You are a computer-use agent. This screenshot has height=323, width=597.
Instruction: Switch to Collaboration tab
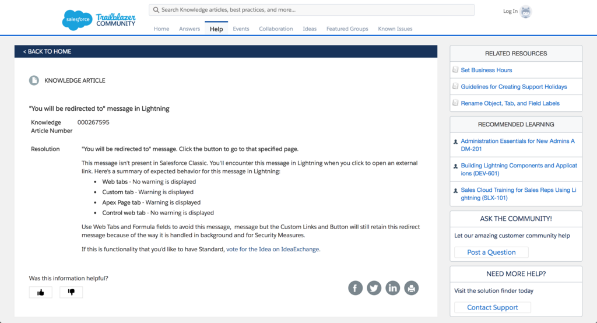(x=276, y=29)
